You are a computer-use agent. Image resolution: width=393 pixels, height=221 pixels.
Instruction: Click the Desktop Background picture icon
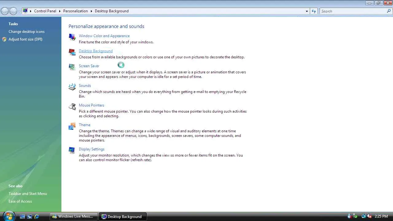click(x=72, y=52)
